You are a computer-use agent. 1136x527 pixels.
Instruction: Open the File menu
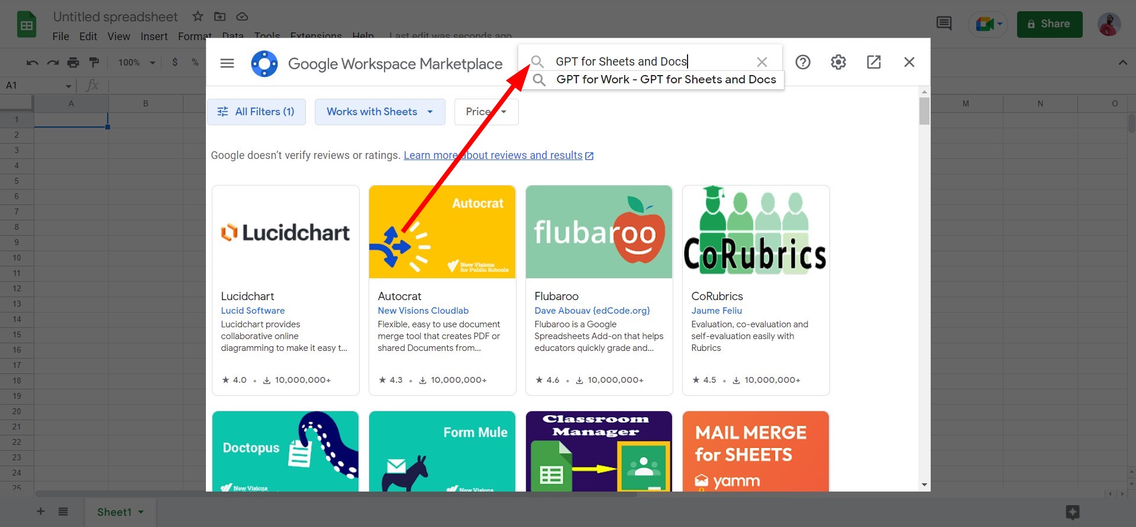coord(60,37)
